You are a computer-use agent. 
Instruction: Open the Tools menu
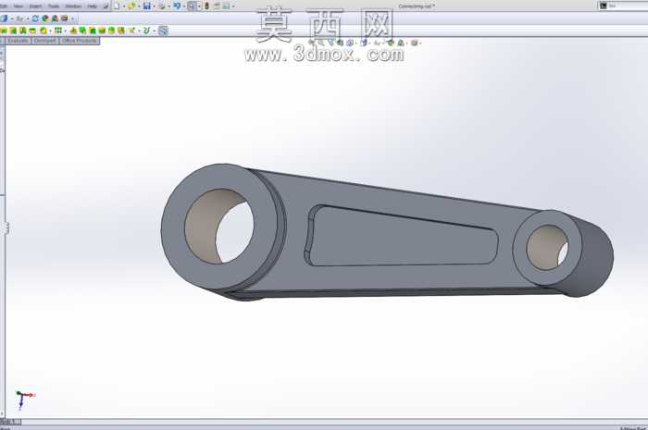pyautogui.click(x=54, y=6)
